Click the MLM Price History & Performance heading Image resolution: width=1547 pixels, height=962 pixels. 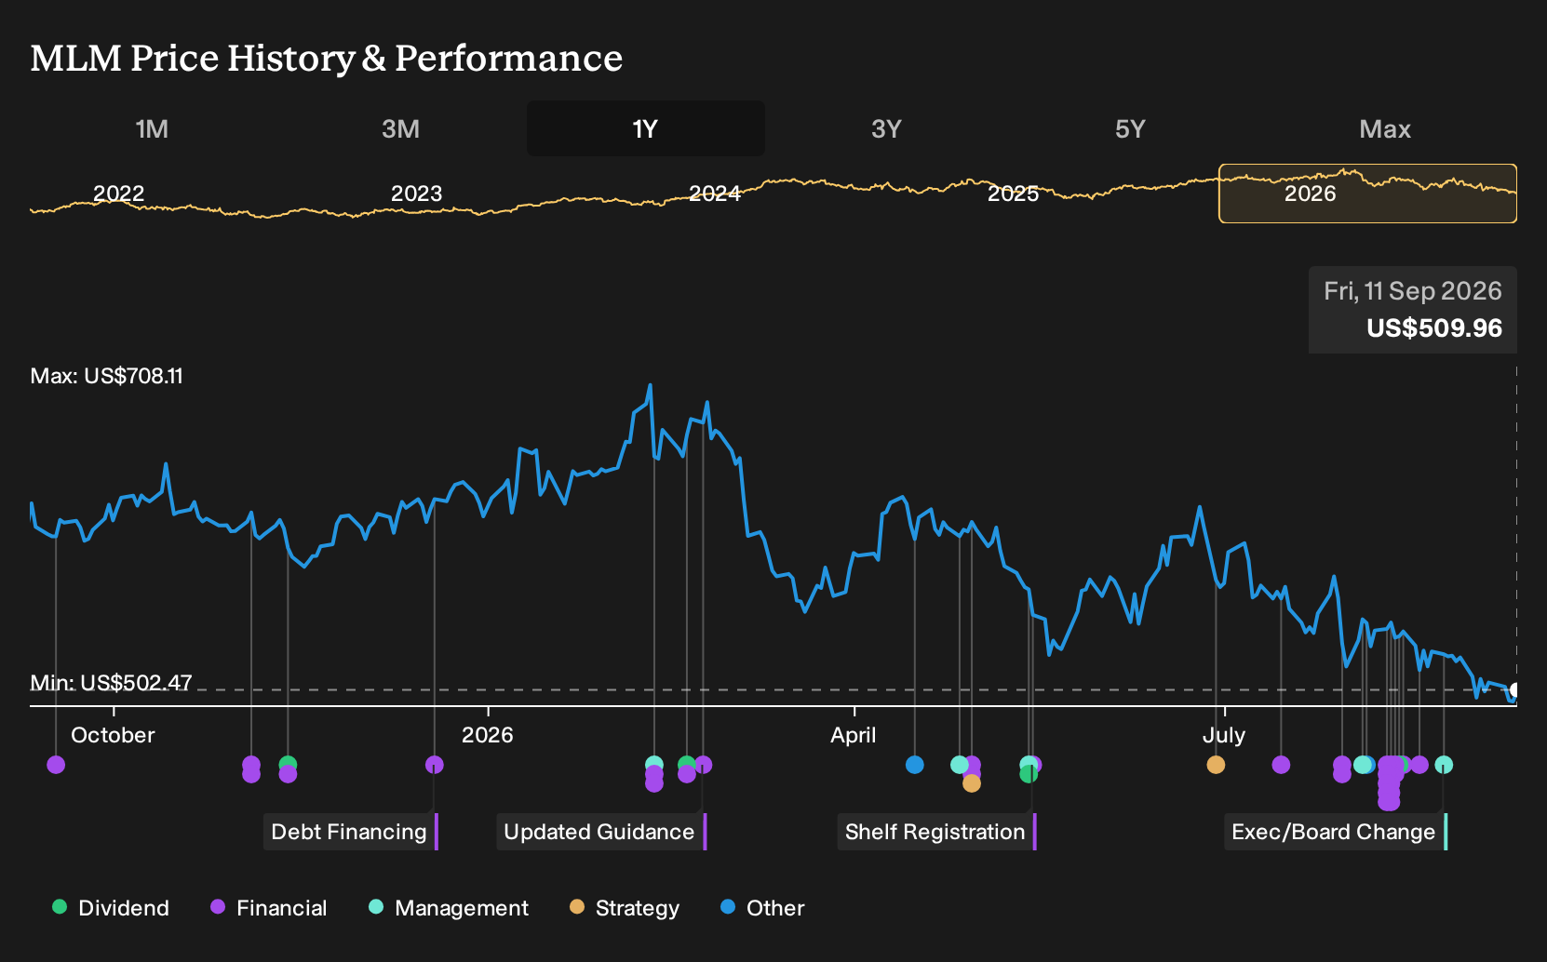(x=327, y=58)
